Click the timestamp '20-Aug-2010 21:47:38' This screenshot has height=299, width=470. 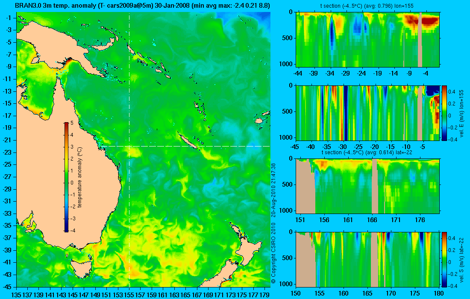click(x=273, y=190)
